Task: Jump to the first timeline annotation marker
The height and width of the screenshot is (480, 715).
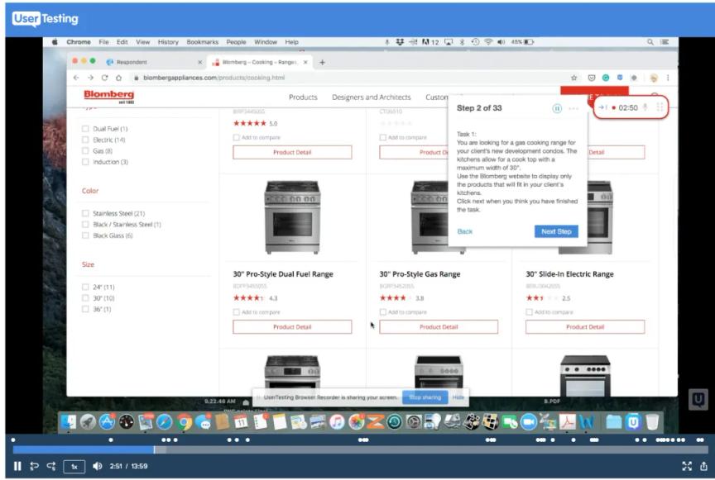Action: tap(13, 440)
